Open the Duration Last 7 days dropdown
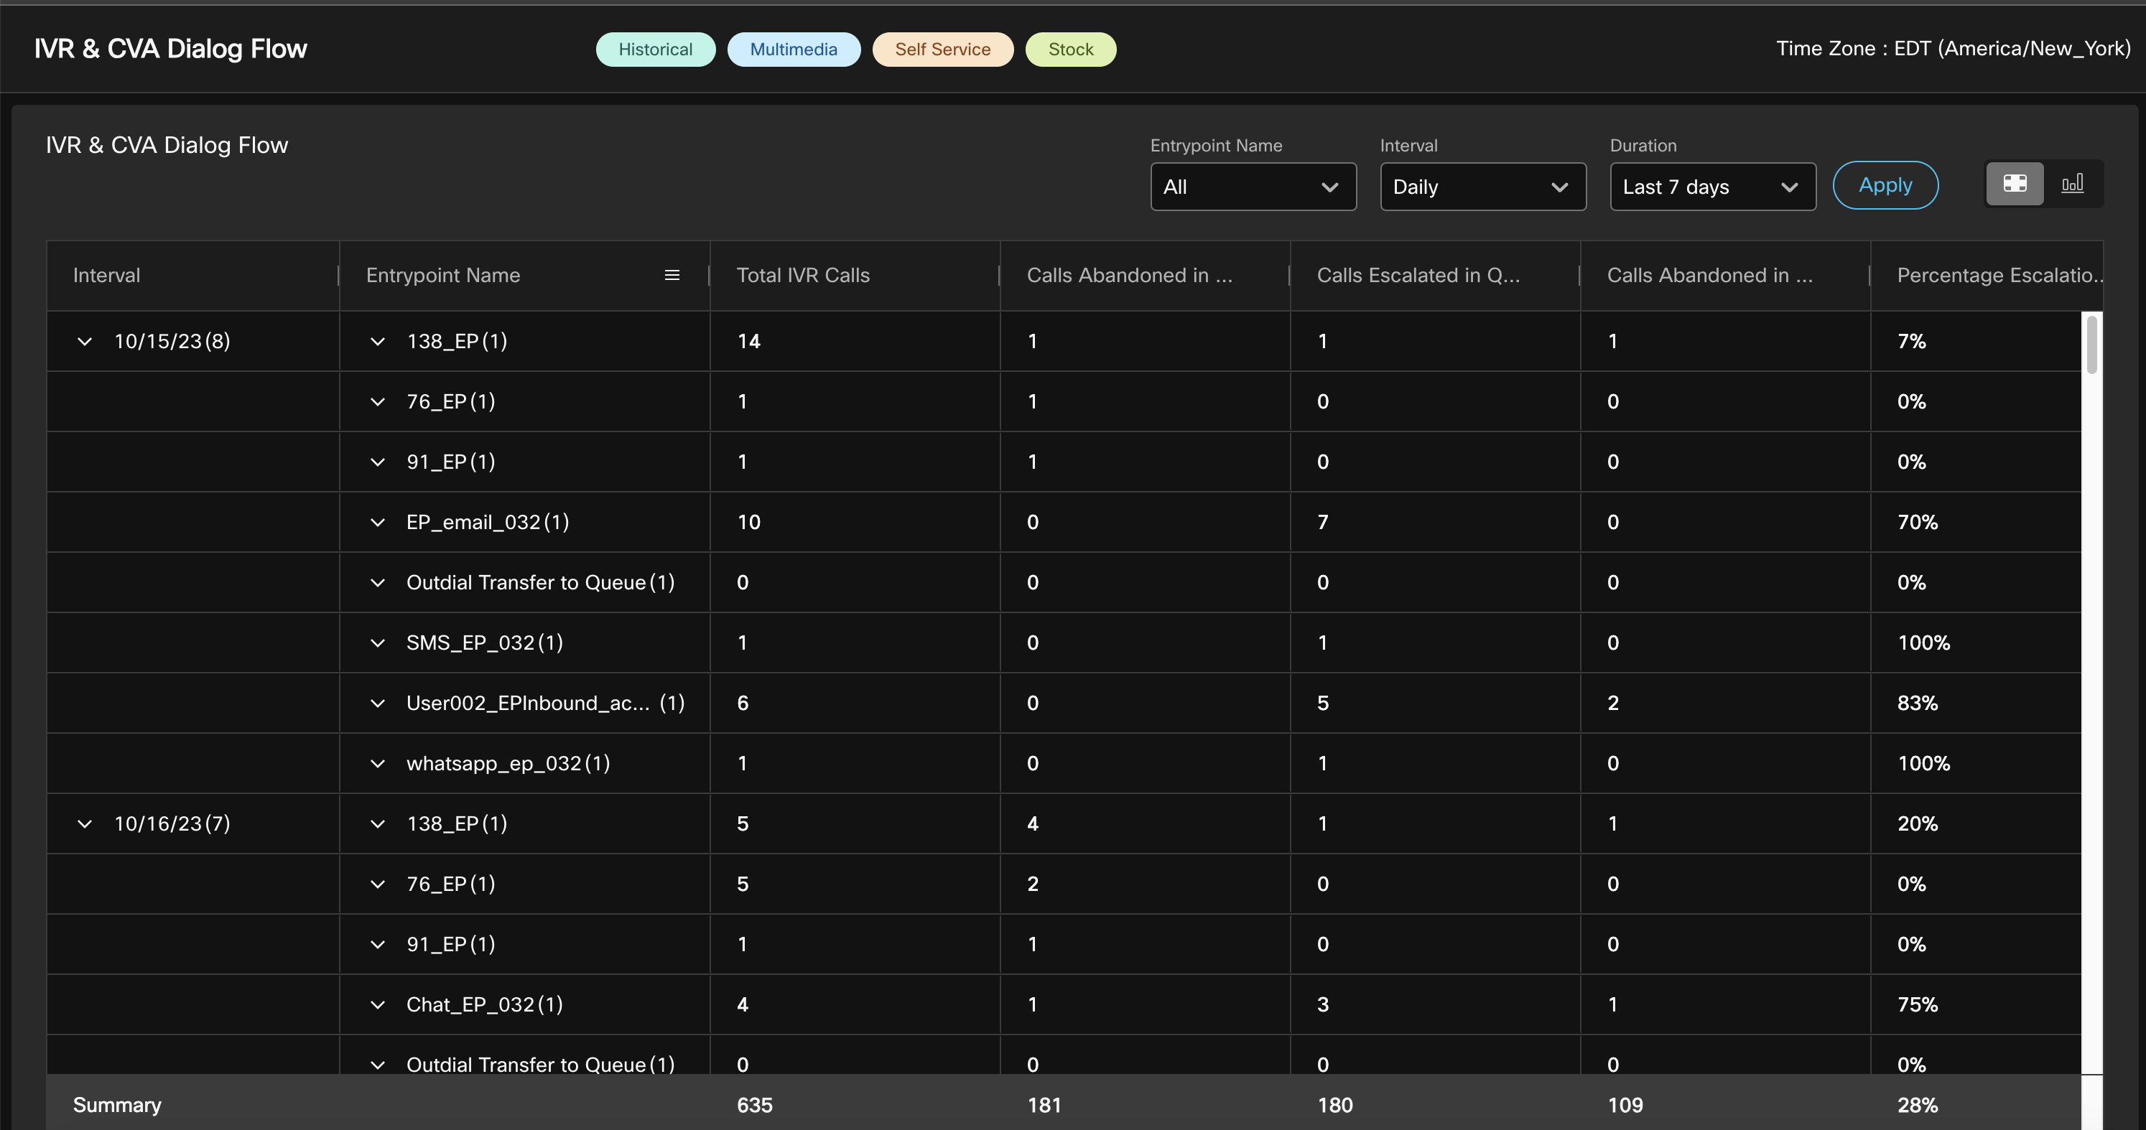Viewport: 2146px width, 1130px height. coord(1712,187)
